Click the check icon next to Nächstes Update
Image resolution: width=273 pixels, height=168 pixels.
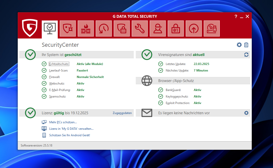160,70
